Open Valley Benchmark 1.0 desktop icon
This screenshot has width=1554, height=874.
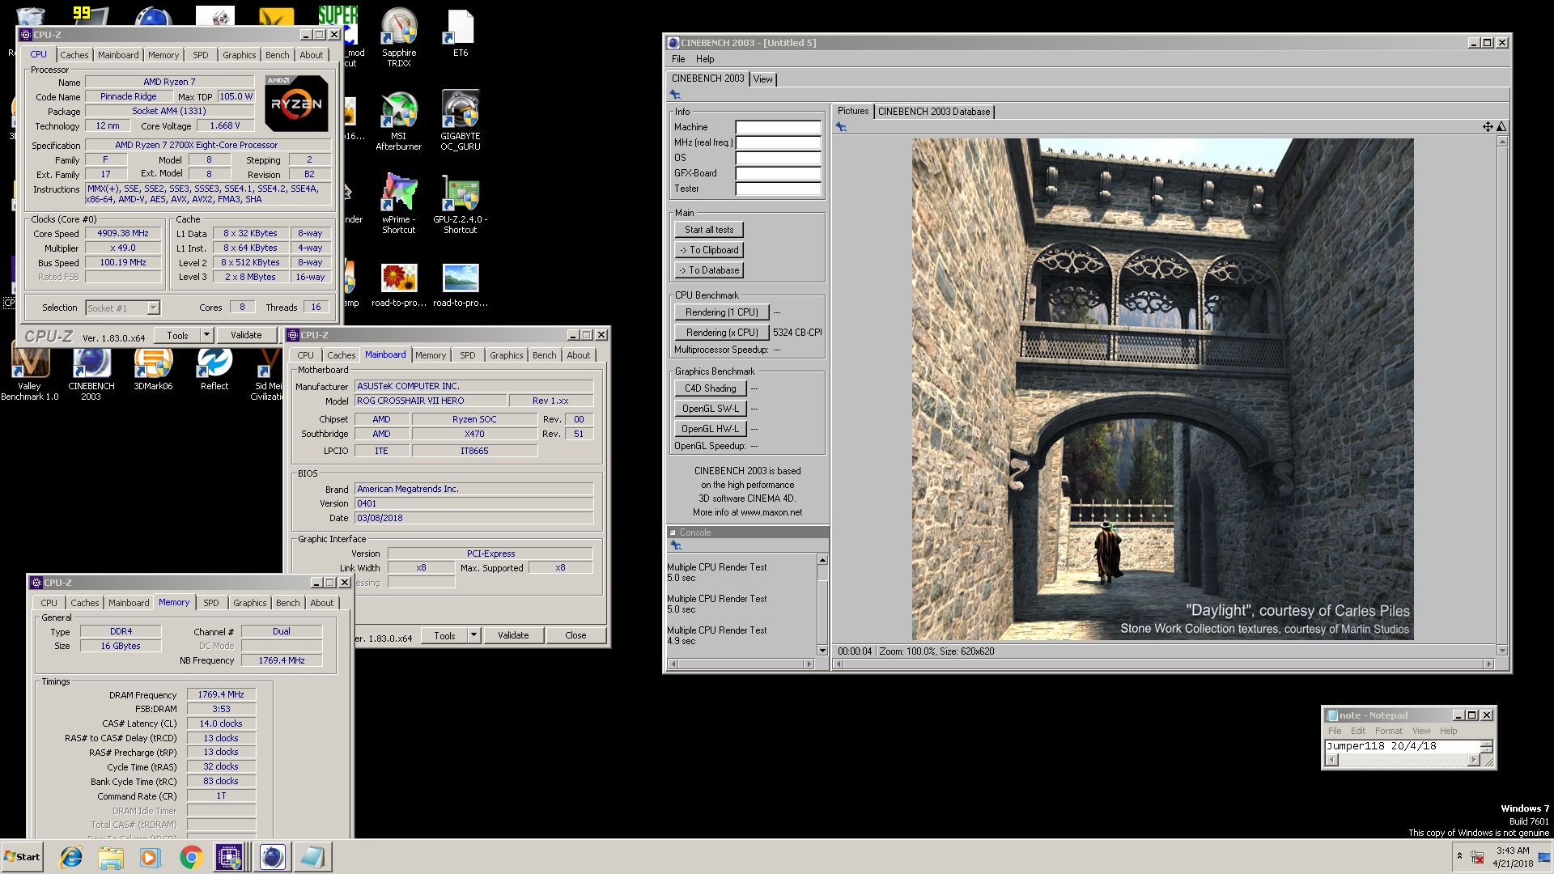(30, 372)
